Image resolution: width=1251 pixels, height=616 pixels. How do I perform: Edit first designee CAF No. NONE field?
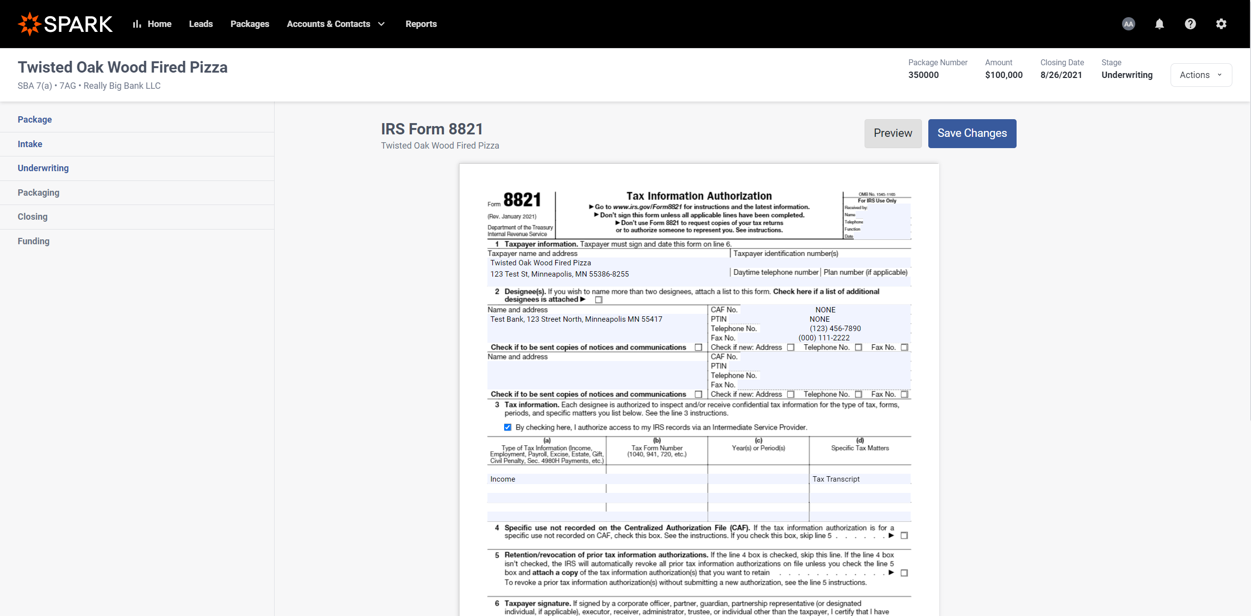pos(825,310)
